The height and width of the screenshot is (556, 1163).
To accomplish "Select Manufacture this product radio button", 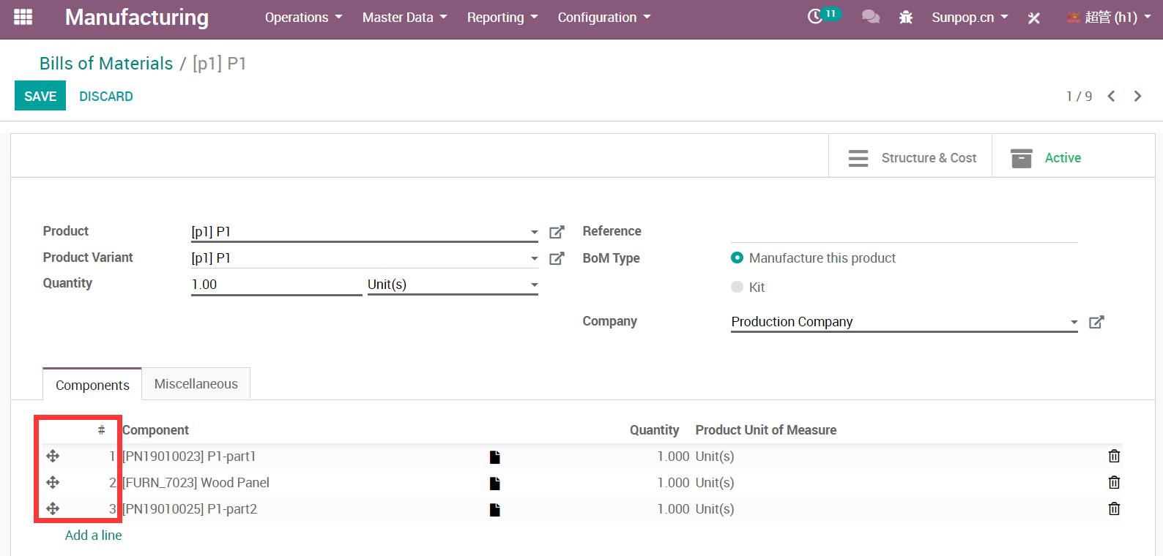I will 737,258.
